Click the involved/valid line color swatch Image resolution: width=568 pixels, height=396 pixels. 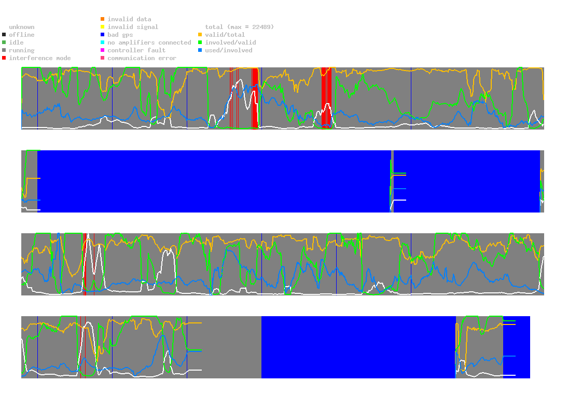click(x=200, y=43)
